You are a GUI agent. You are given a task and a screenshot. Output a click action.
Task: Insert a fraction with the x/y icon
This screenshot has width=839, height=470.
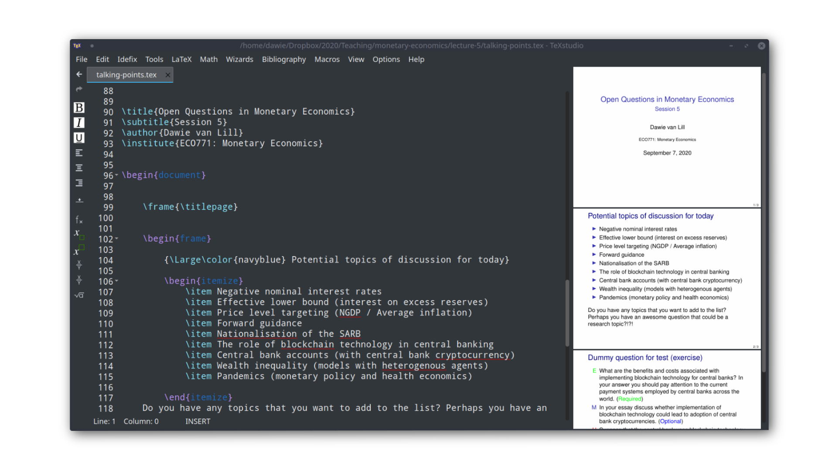point(79,265)
